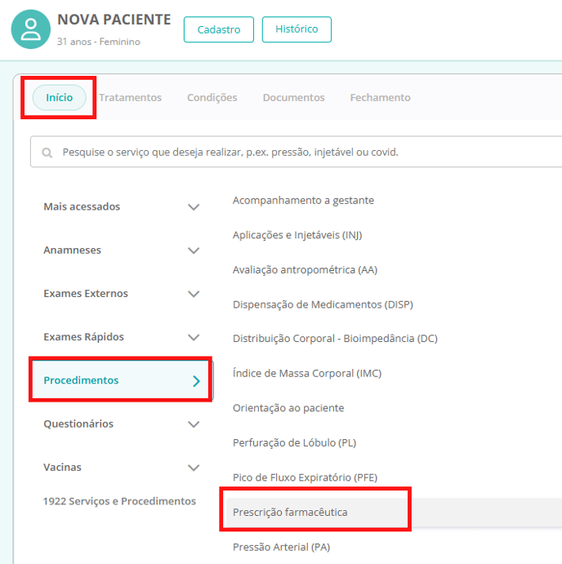Expand the Exames Rápidos chevron
Image resolution: width=562 pixels, height=564 pixels.
tap(194, 337)
